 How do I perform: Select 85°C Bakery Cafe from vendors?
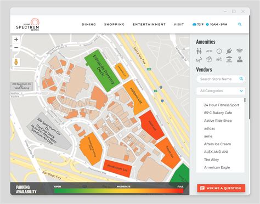(218, 113)
